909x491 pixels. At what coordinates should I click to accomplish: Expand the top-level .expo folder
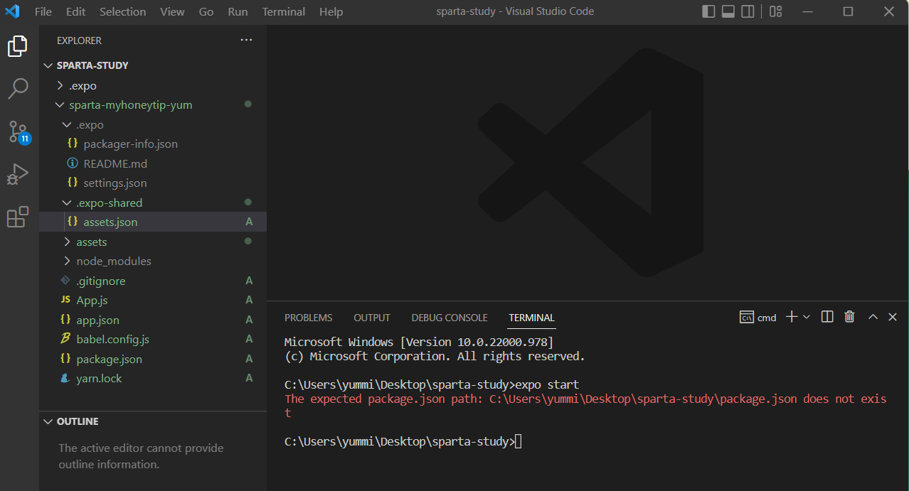coord(153,85)
